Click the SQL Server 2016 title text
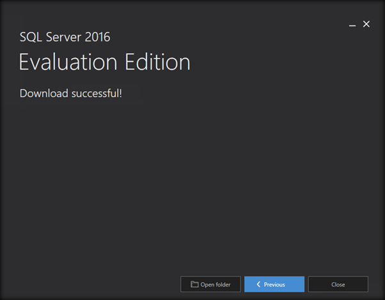This screenshot has width=385, height=300. (x=65, y=37)
